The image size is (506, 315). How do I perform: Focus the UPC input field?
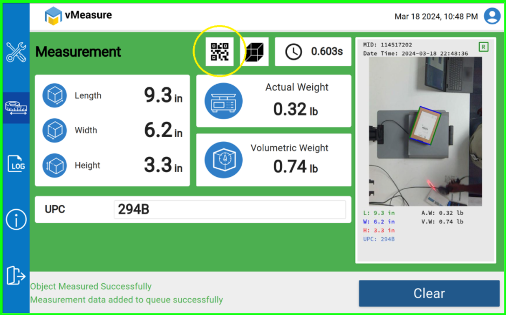(230, 209)
